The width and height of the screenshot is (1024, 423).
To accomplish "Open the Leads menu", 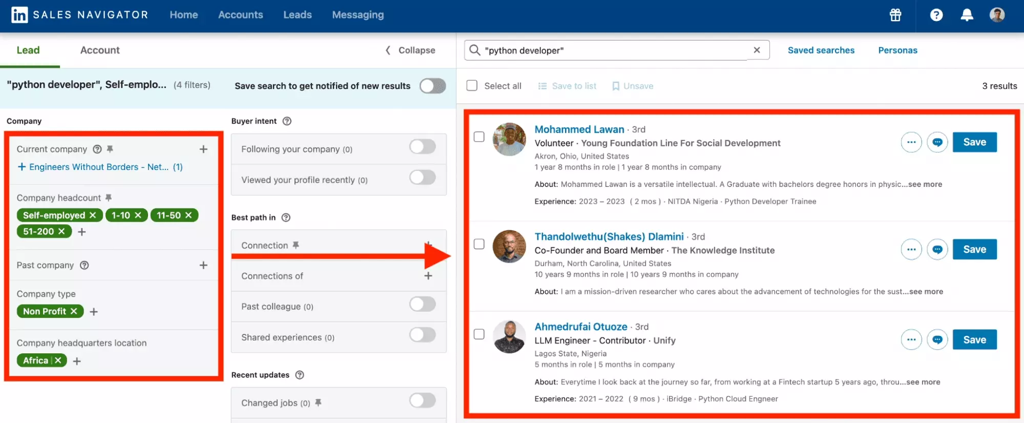I will [298, 15].
